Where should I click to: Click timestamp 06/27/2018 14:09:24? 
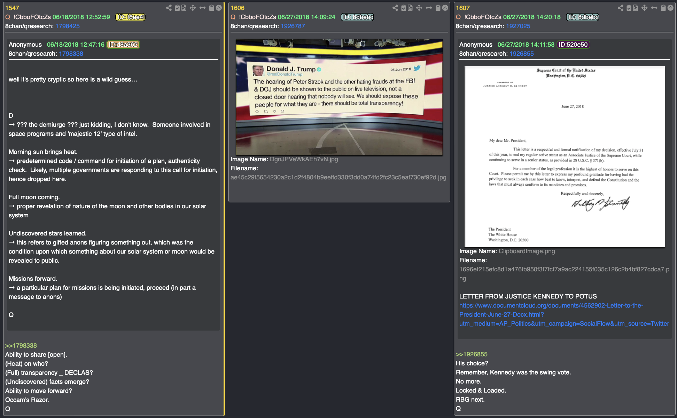click(x=306, y=17)
